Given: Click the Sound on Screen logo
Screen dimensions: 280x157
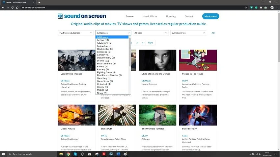Looking at the screenshot, I should [82, 16].
